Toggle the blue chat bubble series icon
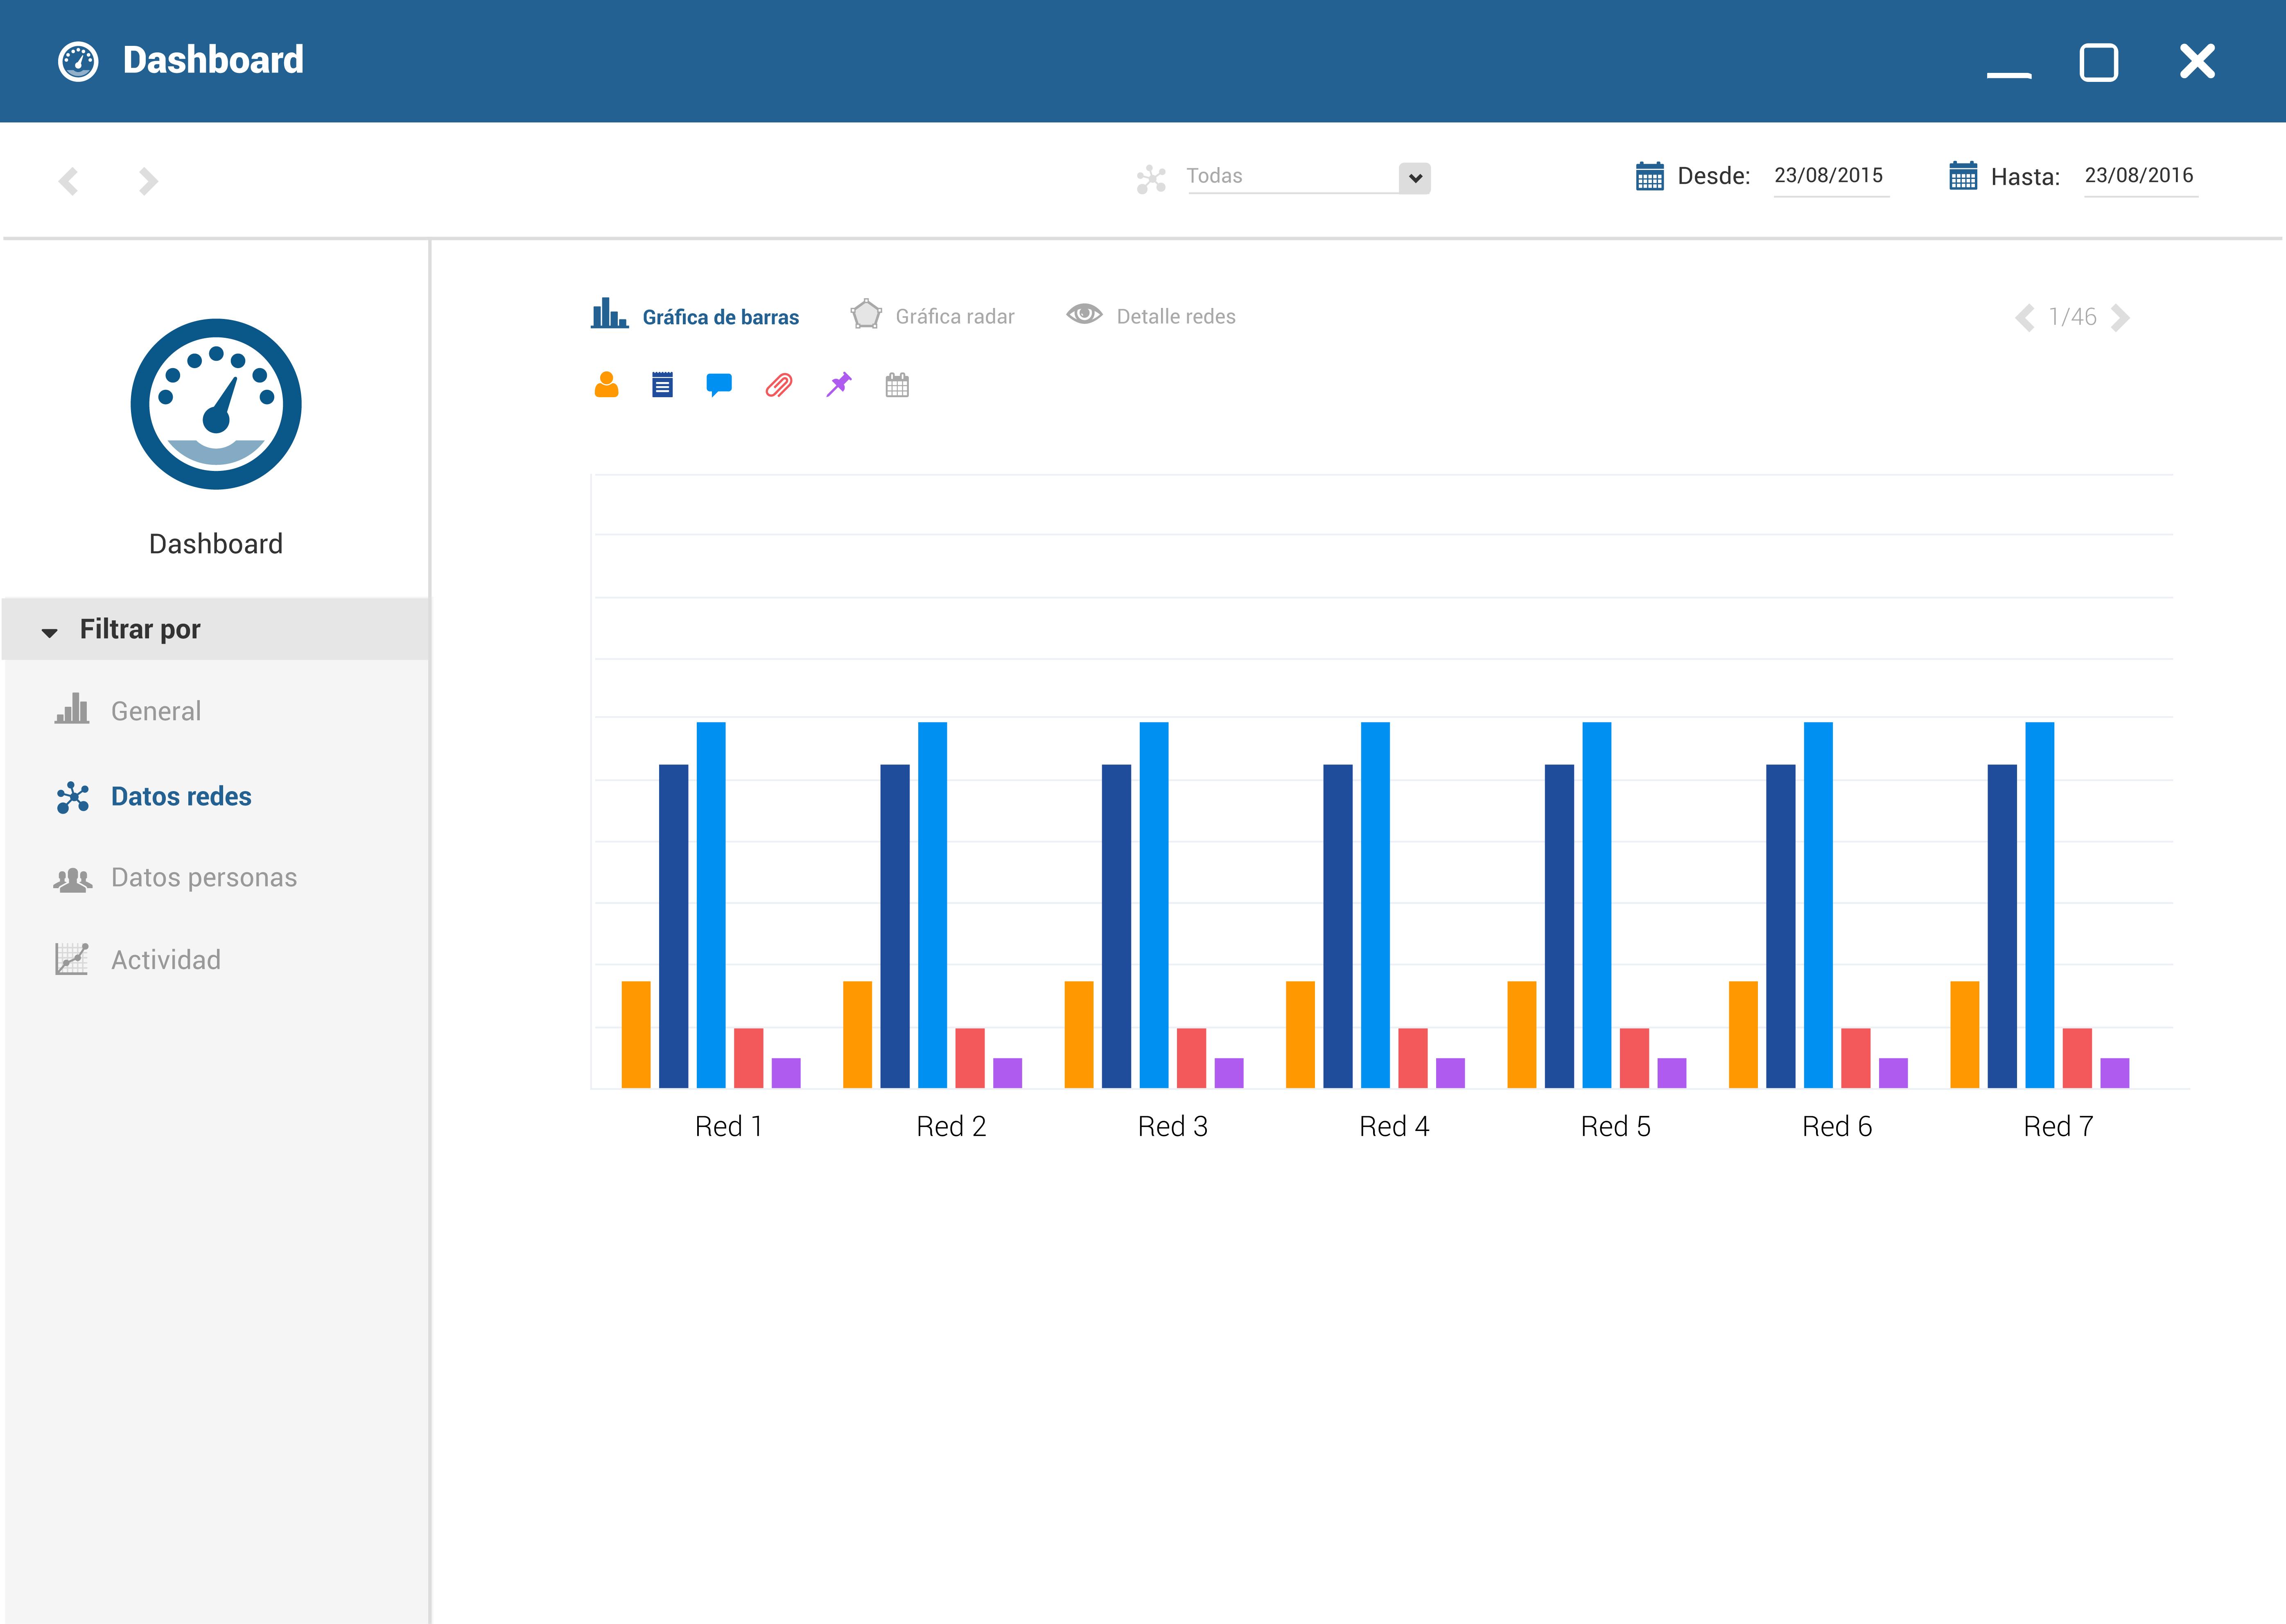This screenshot has height=1624, width=2286. point(719,385)
